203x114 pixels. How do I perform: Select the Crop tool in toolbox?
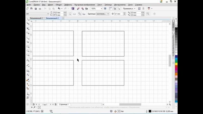(x=28, y=28)
